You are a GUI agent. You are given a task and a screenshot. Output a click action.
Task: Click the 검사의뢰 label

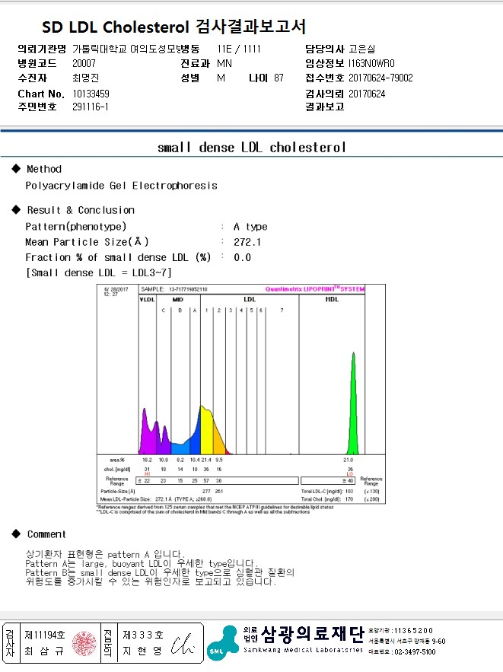(x=324, y=94)
